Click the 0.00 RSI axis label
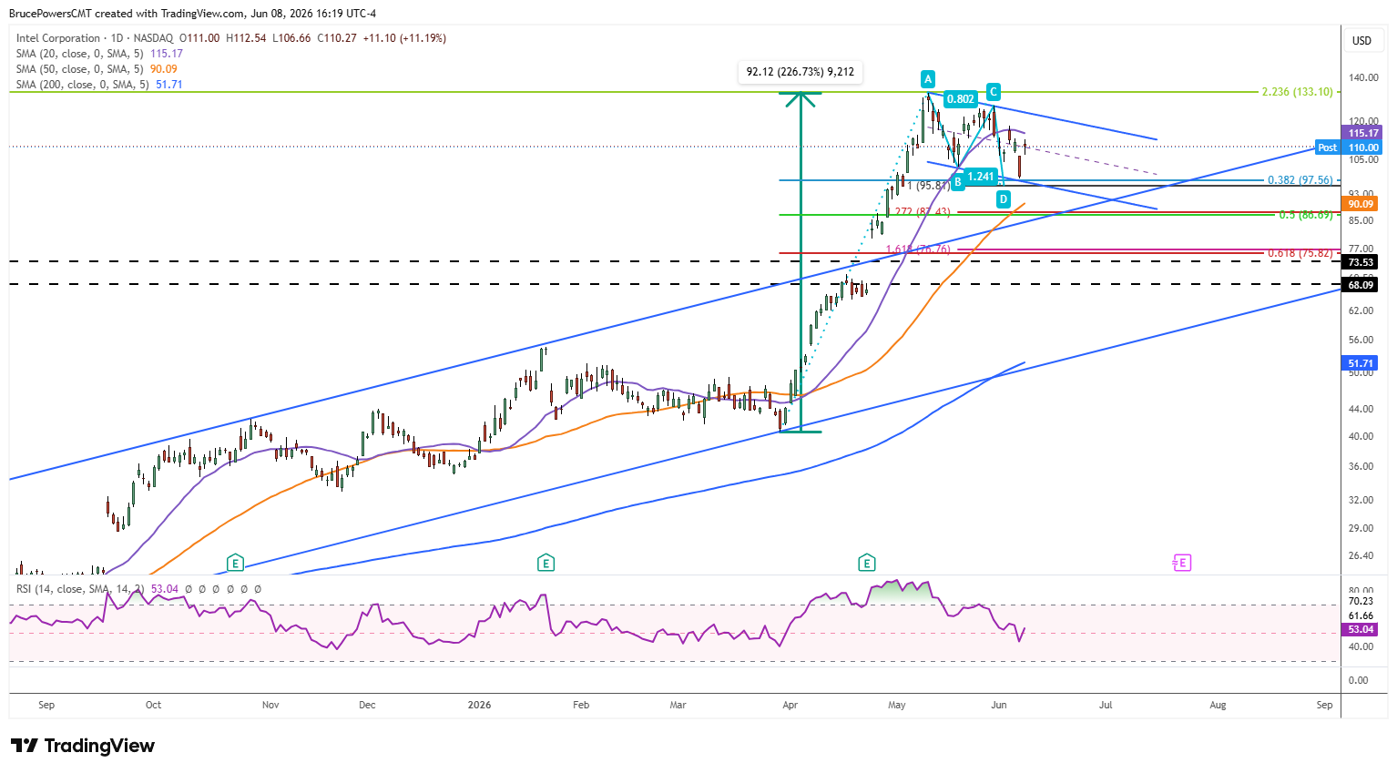Screen dimensions: 1397x773 point(1358,680)
